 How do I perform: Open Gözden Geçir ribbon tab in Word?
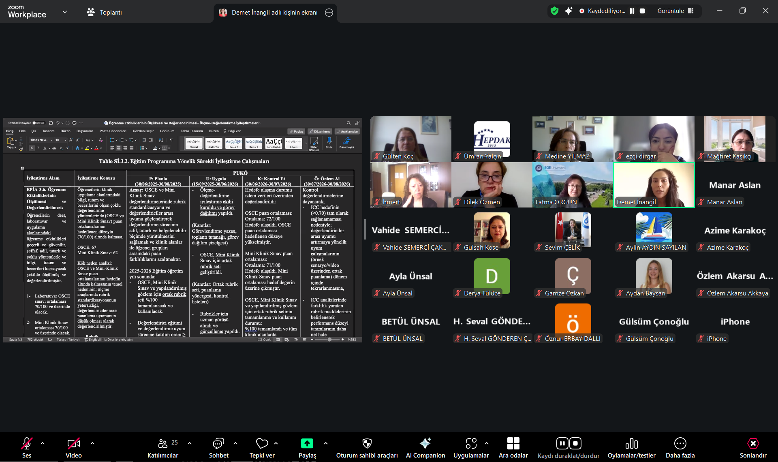(x=143, y=131)
